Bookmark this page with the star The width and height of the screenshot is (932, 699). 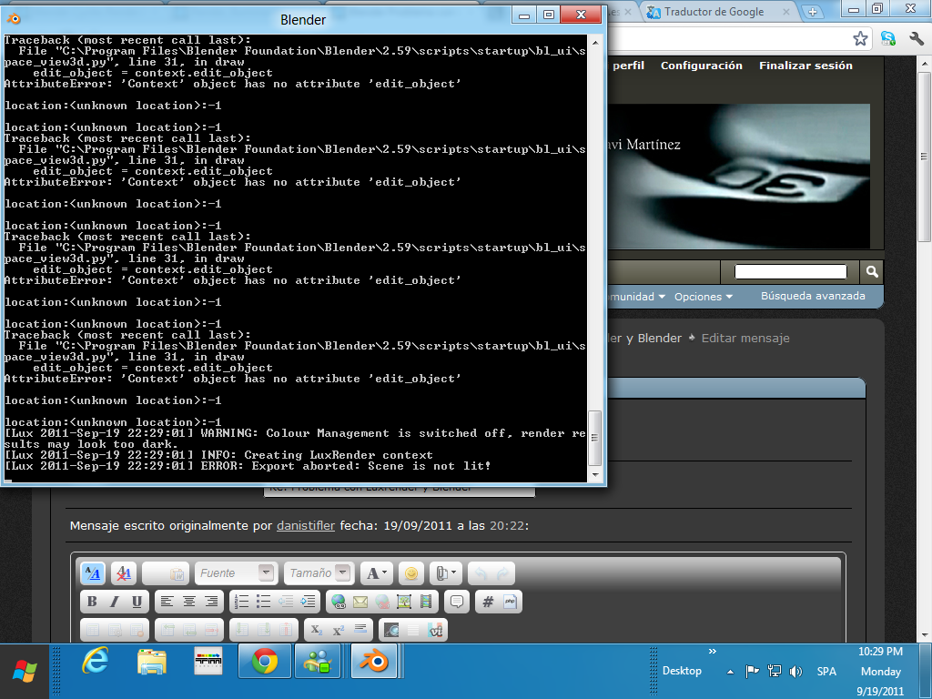pos(860,38)
